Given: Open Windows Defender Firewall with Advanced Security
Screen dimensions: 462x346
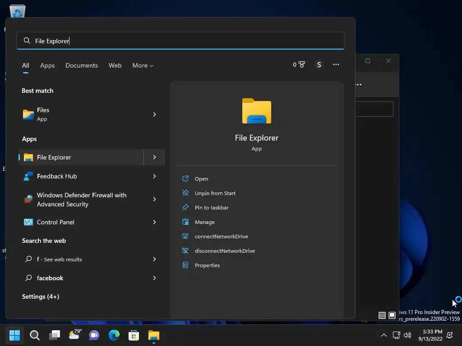Looking at the screenshot, I should [x=81, y=200].
